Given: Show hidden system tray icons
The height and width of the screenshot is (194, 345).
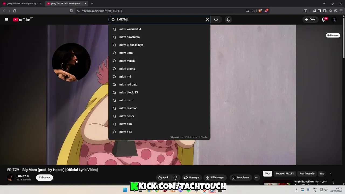Looking at the screenshot, I should coord(296,190).
